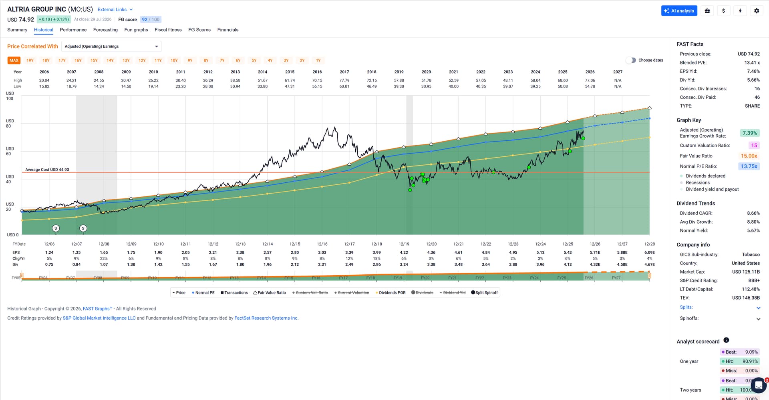Click the Market Cap value USD 125.11B

pos(746,272)
